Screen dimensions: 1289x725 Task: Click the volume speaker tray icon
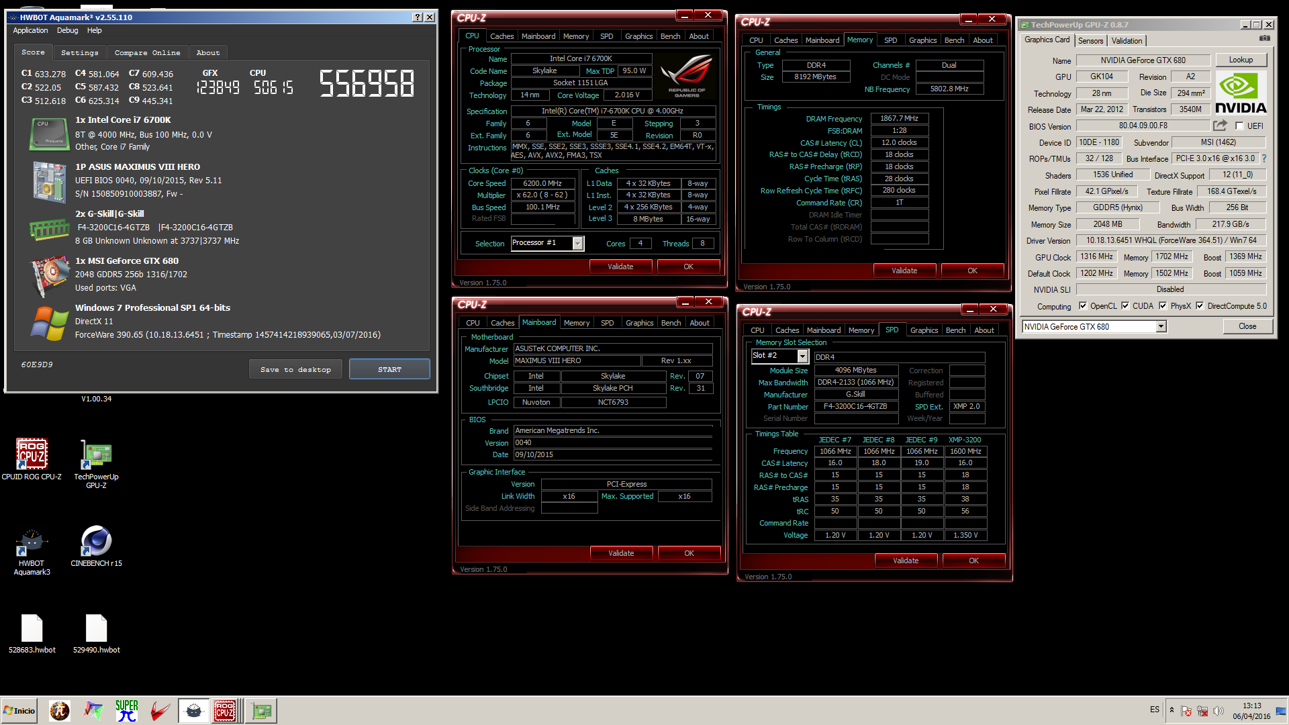pos(1219,711)
